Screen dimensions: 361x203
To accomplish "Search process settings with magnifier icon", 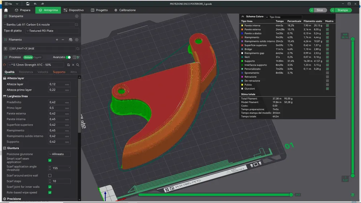I will pos(78,65).
